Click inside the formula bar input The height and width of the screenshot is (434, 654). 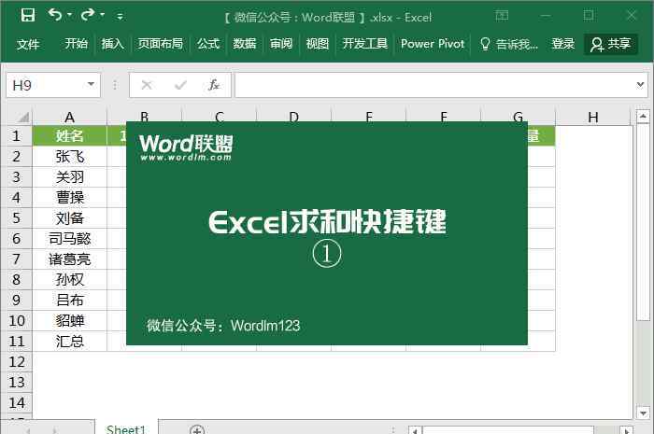pyautogui.click(x=434, y=85)
